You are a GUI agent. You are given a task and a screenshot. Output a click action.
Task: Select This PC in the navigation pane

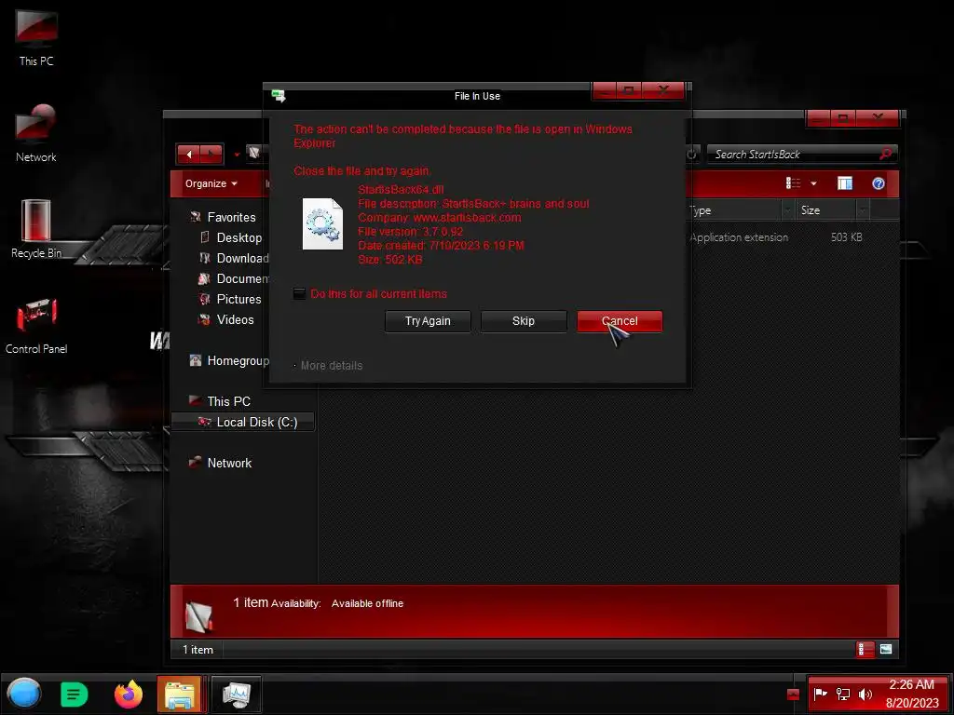228,401
